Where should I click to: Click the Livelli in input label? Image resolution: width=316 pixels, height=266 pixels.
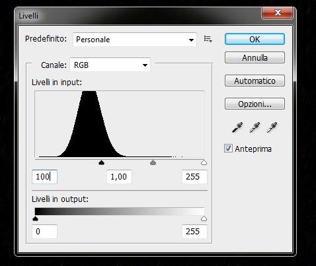click(x=57, y=83)
